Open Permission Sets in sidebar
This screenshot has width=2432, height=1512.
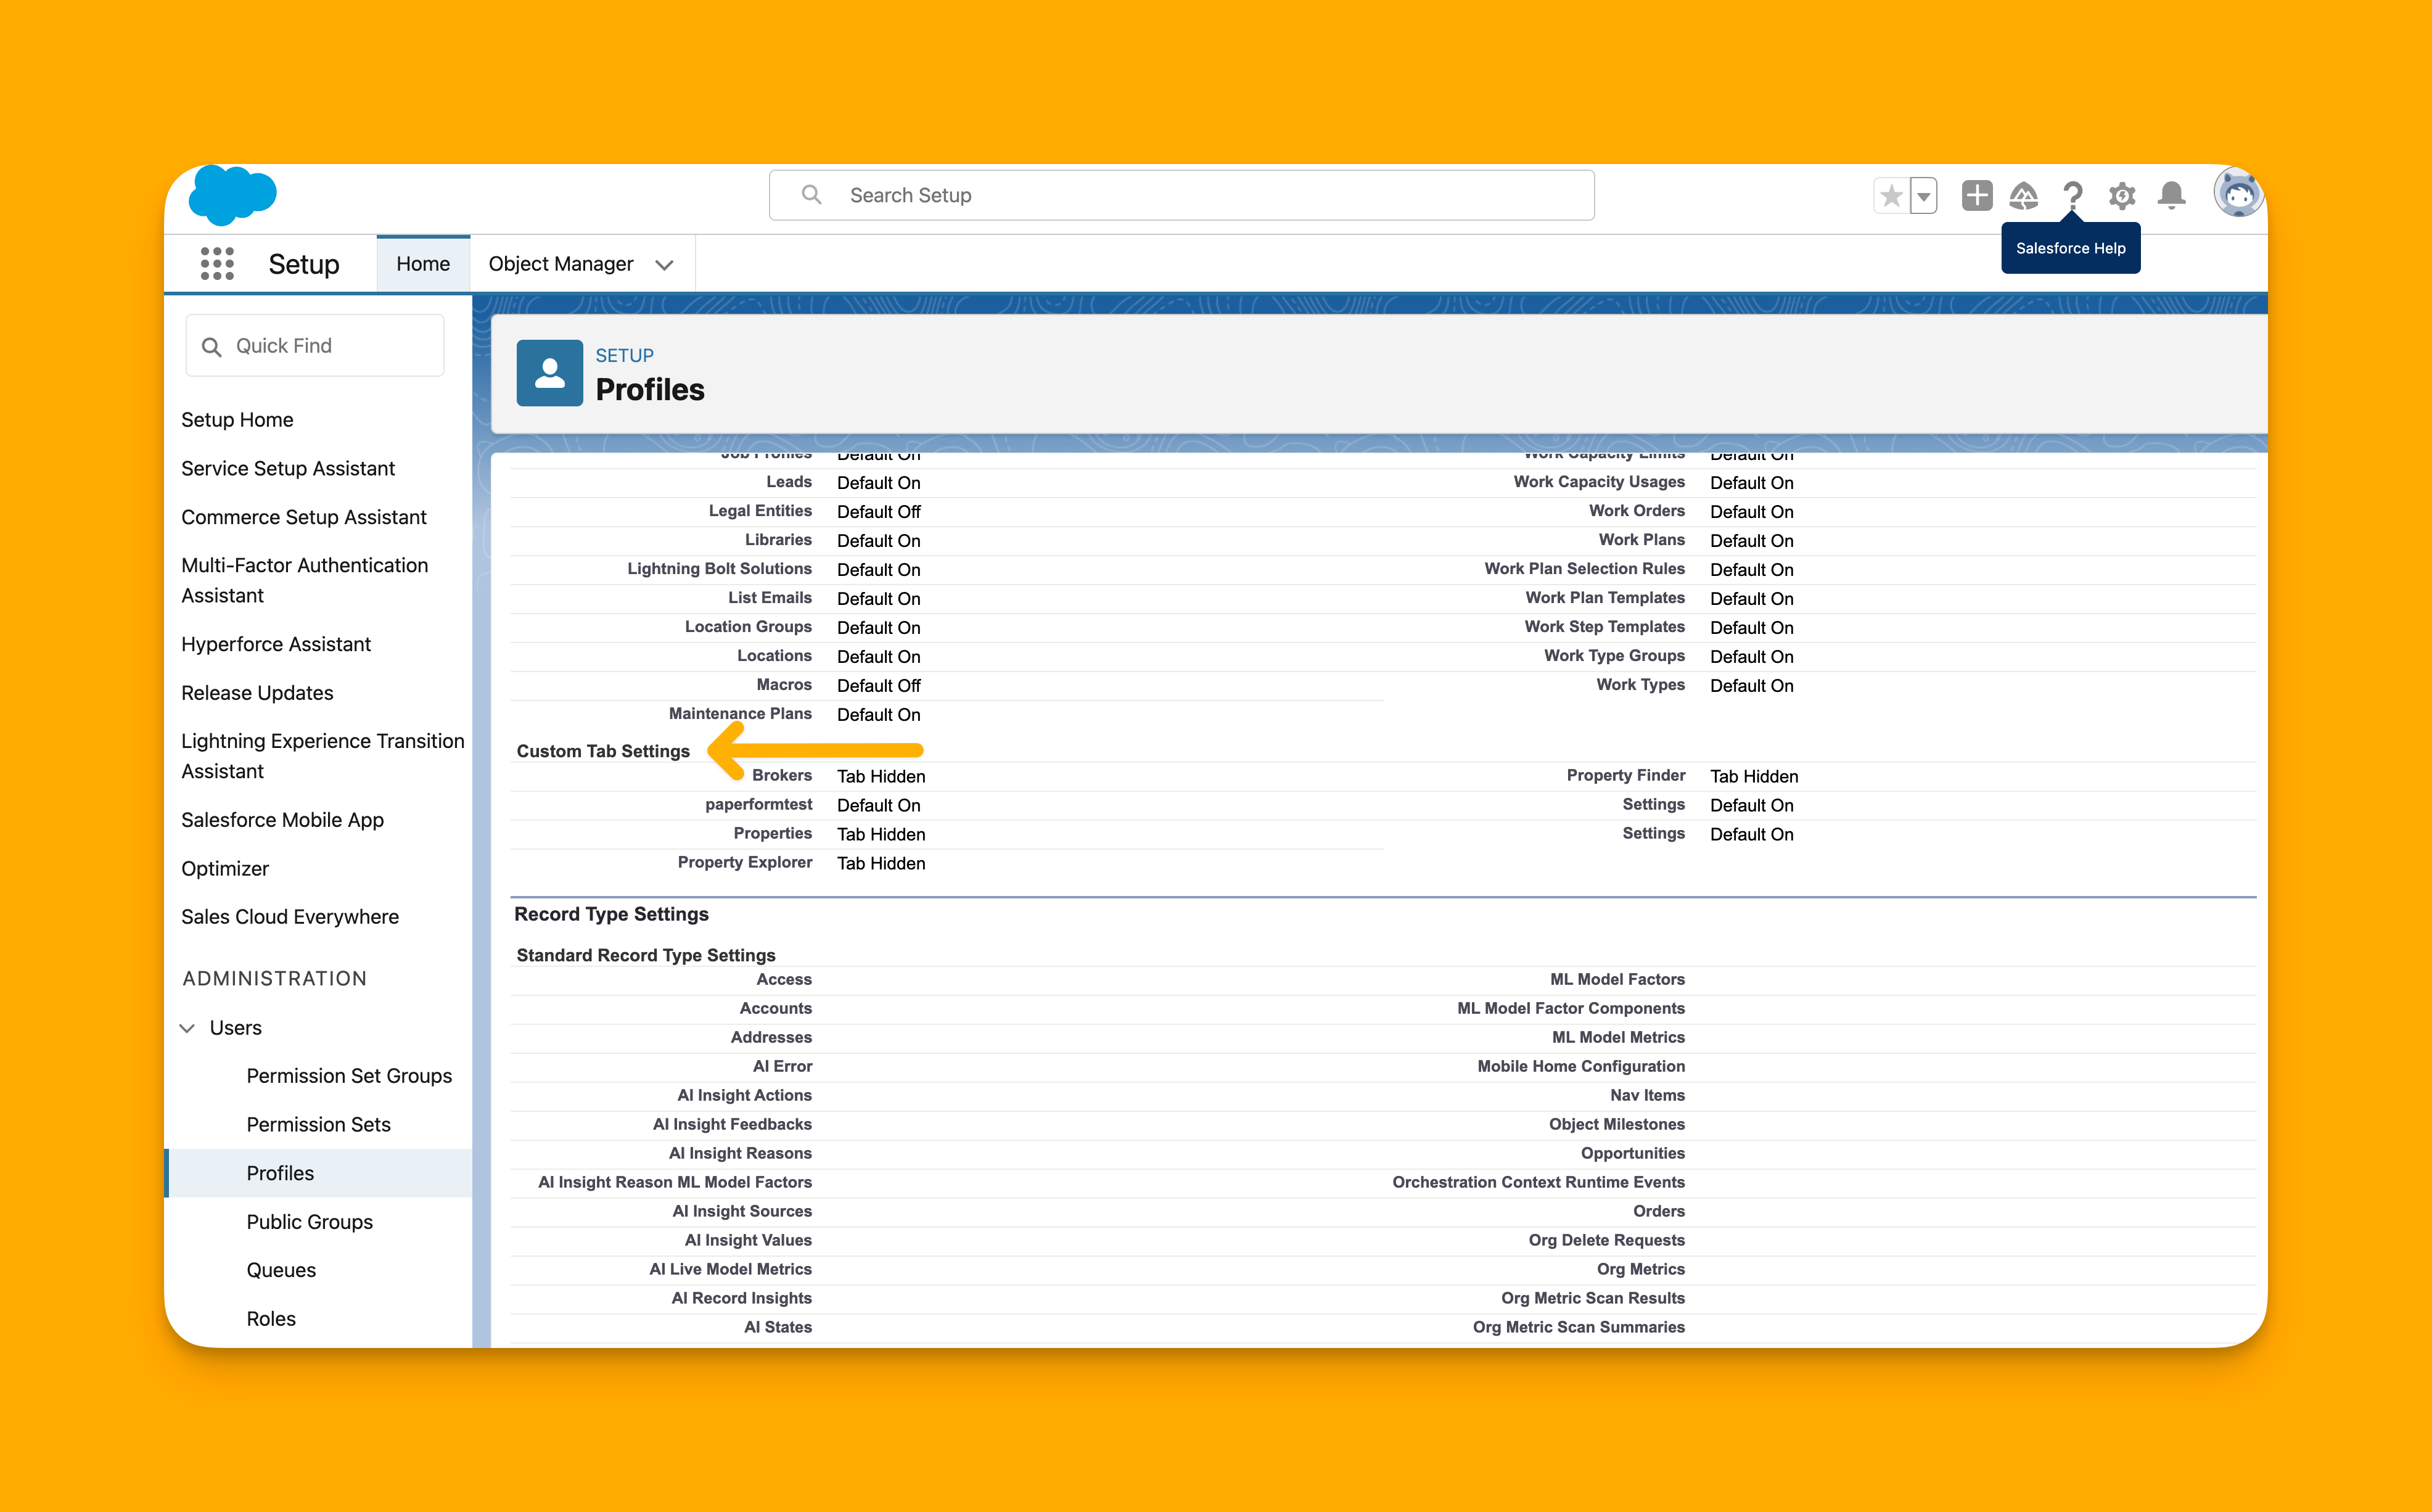318,1124
